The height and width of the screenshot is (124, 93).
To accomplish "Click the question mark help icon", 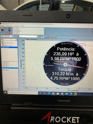I will coord(11,89).
